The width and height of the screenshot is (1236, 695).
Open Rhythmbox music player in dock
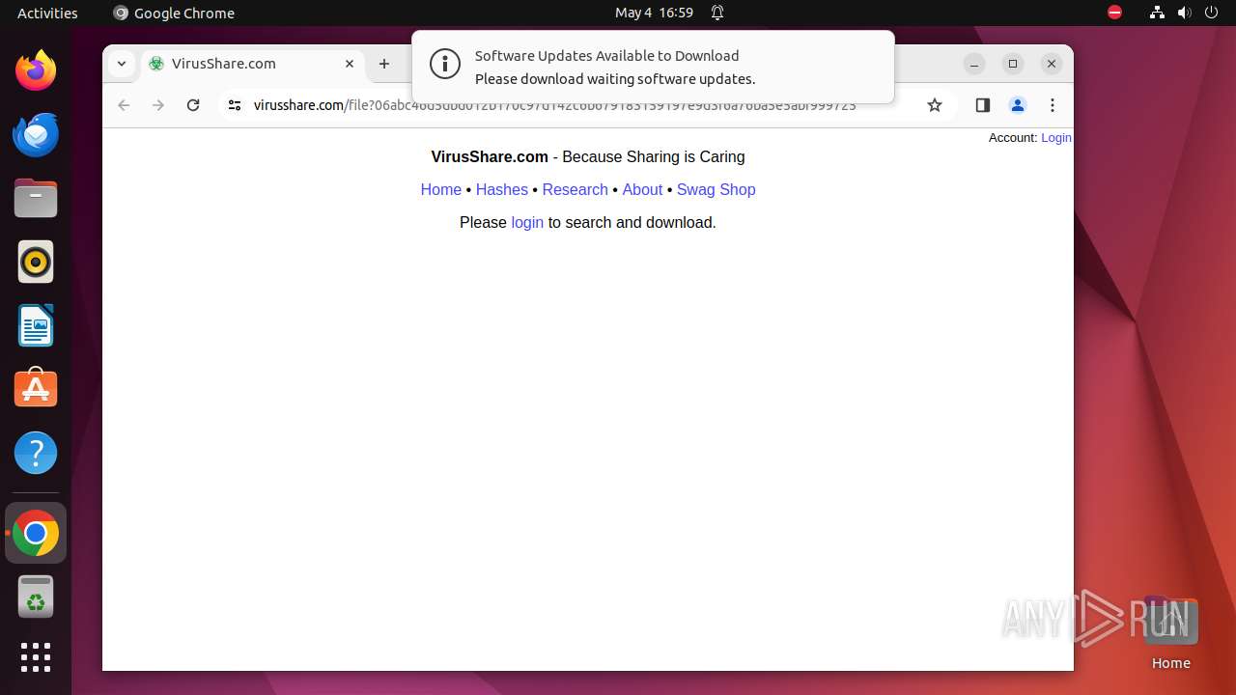pyautogui.click(x=36, y=262)
